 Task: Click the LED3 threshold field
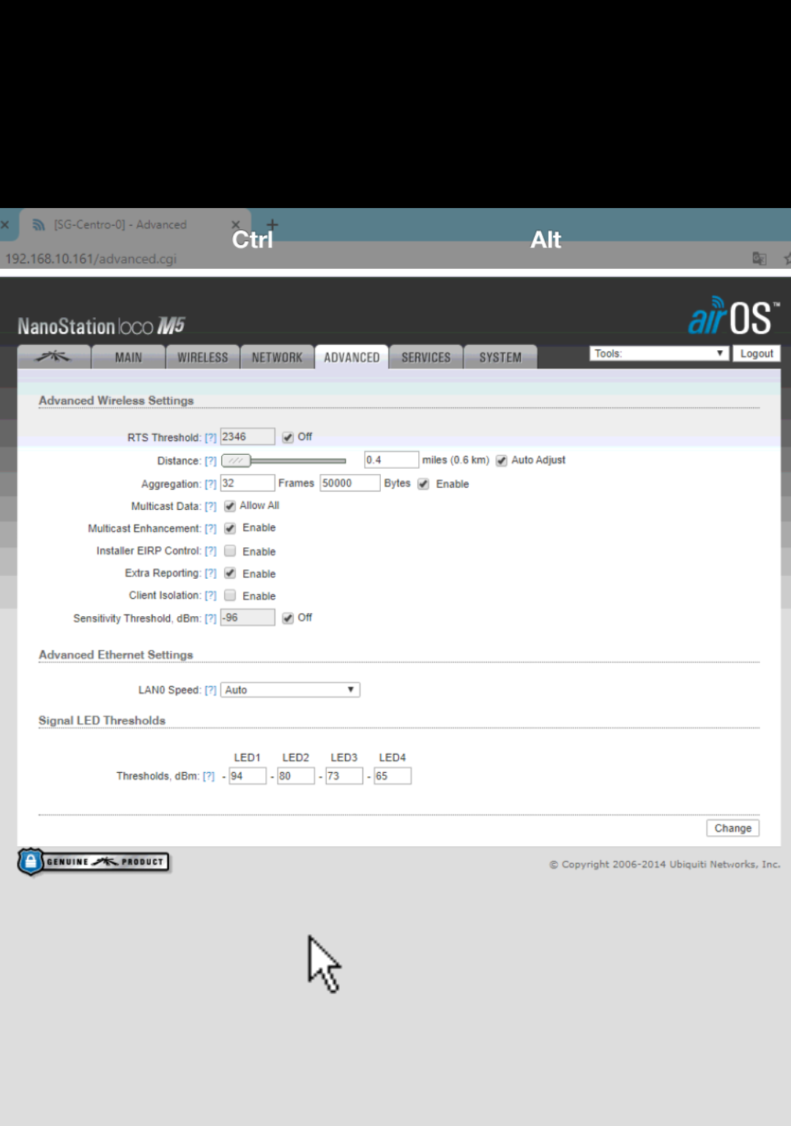344,776
